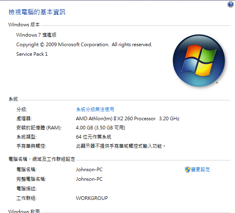Click the 4.00 GB (3.50 GB 可用) value

(101, 128)
